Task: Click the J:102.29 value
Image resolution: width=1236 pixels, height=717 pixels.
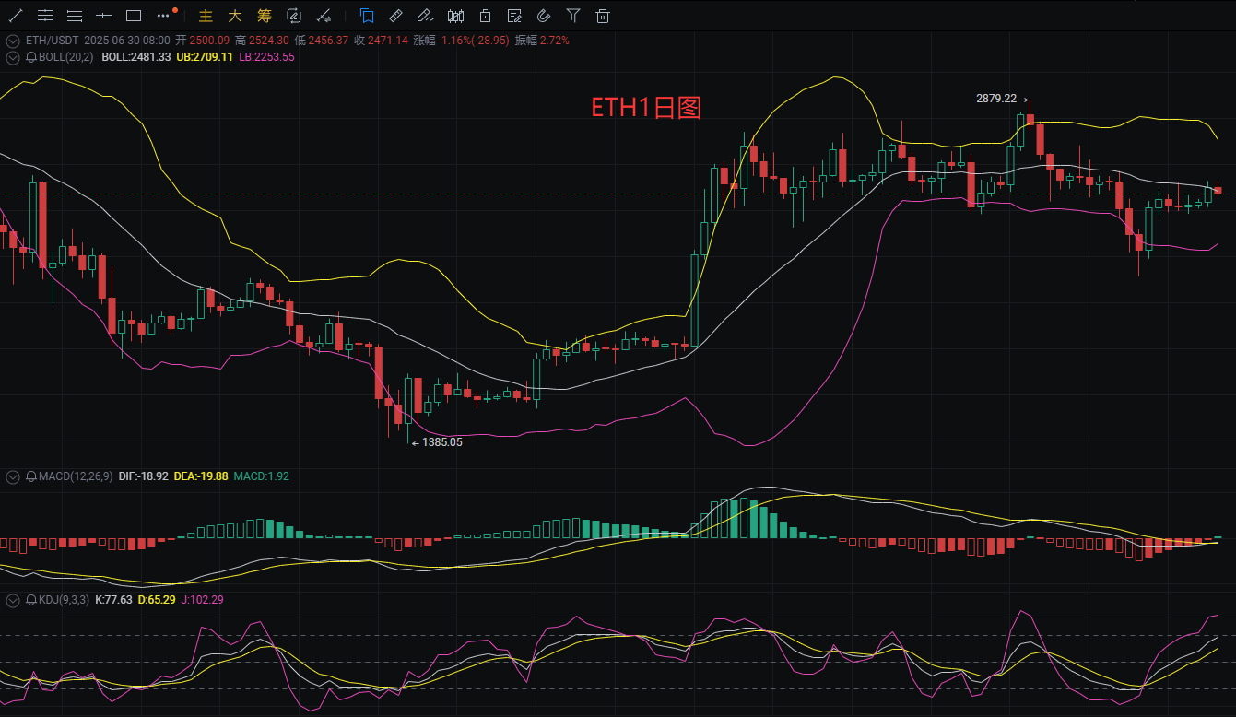Action: 202,600
